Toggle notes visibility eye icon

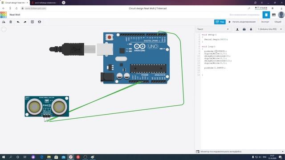[x=40, y=22]
